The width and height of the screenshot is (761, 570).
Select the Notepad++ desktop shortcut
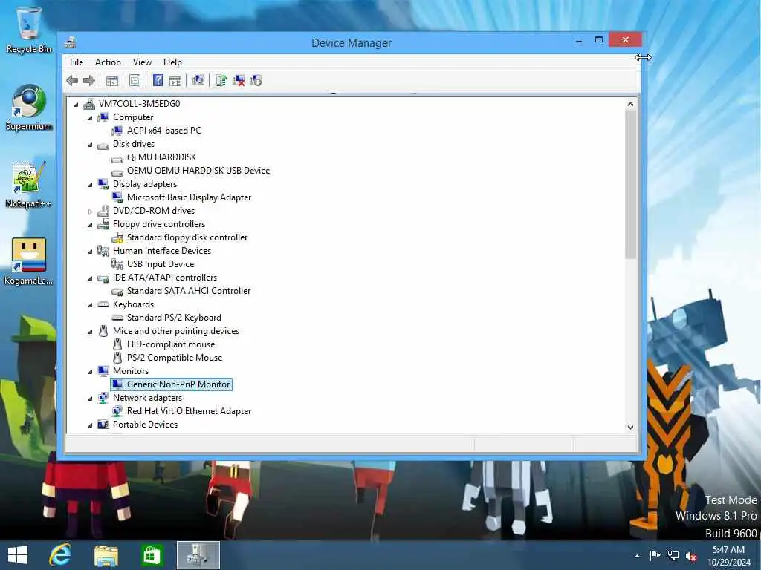[x=29, y=184]
